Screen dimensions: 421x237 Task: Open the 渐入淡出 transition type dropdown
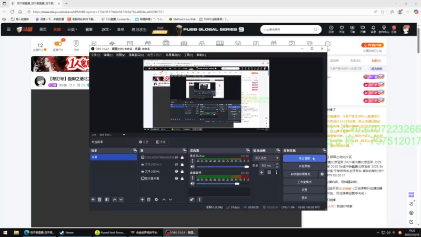pyautogui.click(x=266, y=158)
